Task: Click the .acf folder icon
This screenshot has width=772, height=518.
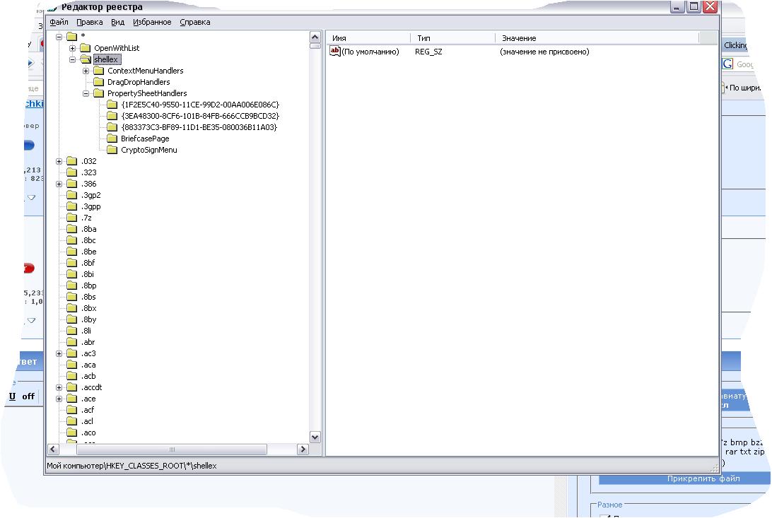Action: pos(72,410)
